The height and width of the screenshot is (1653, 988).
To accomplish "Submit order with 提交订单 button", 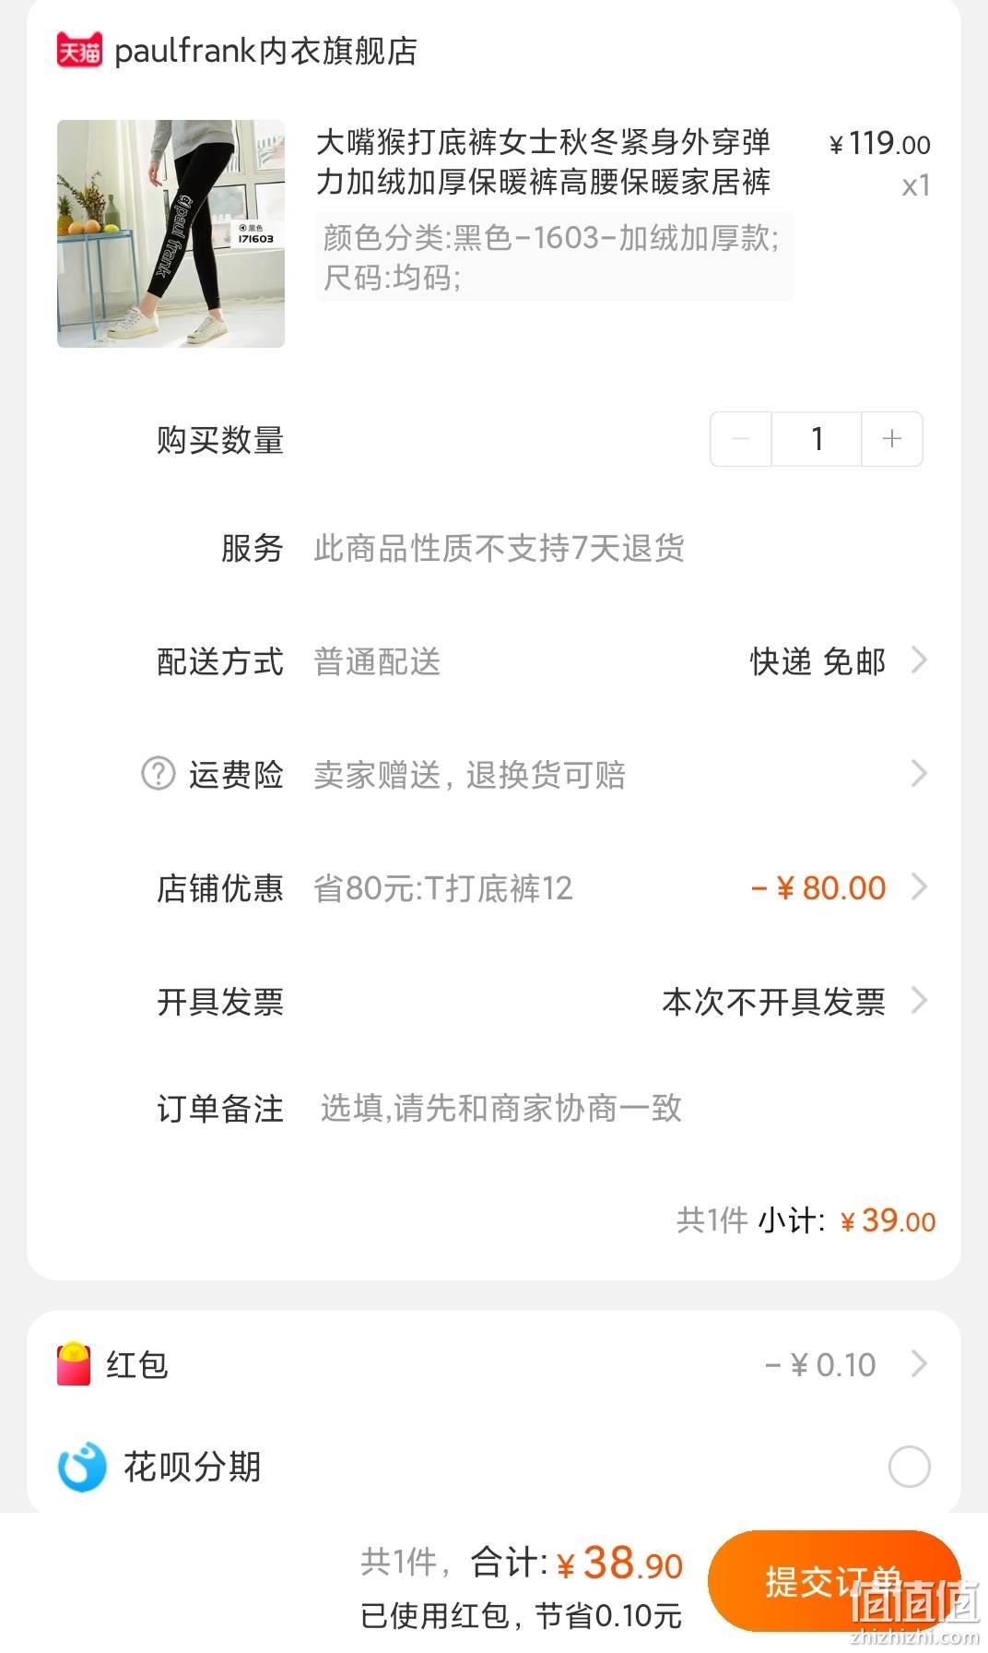I will 834,1581.
